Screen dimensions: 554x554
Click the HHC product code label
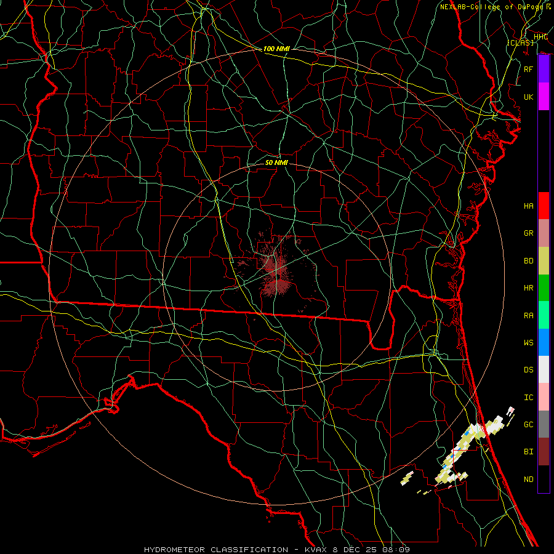pyautogui.click(x=540, y=37)
